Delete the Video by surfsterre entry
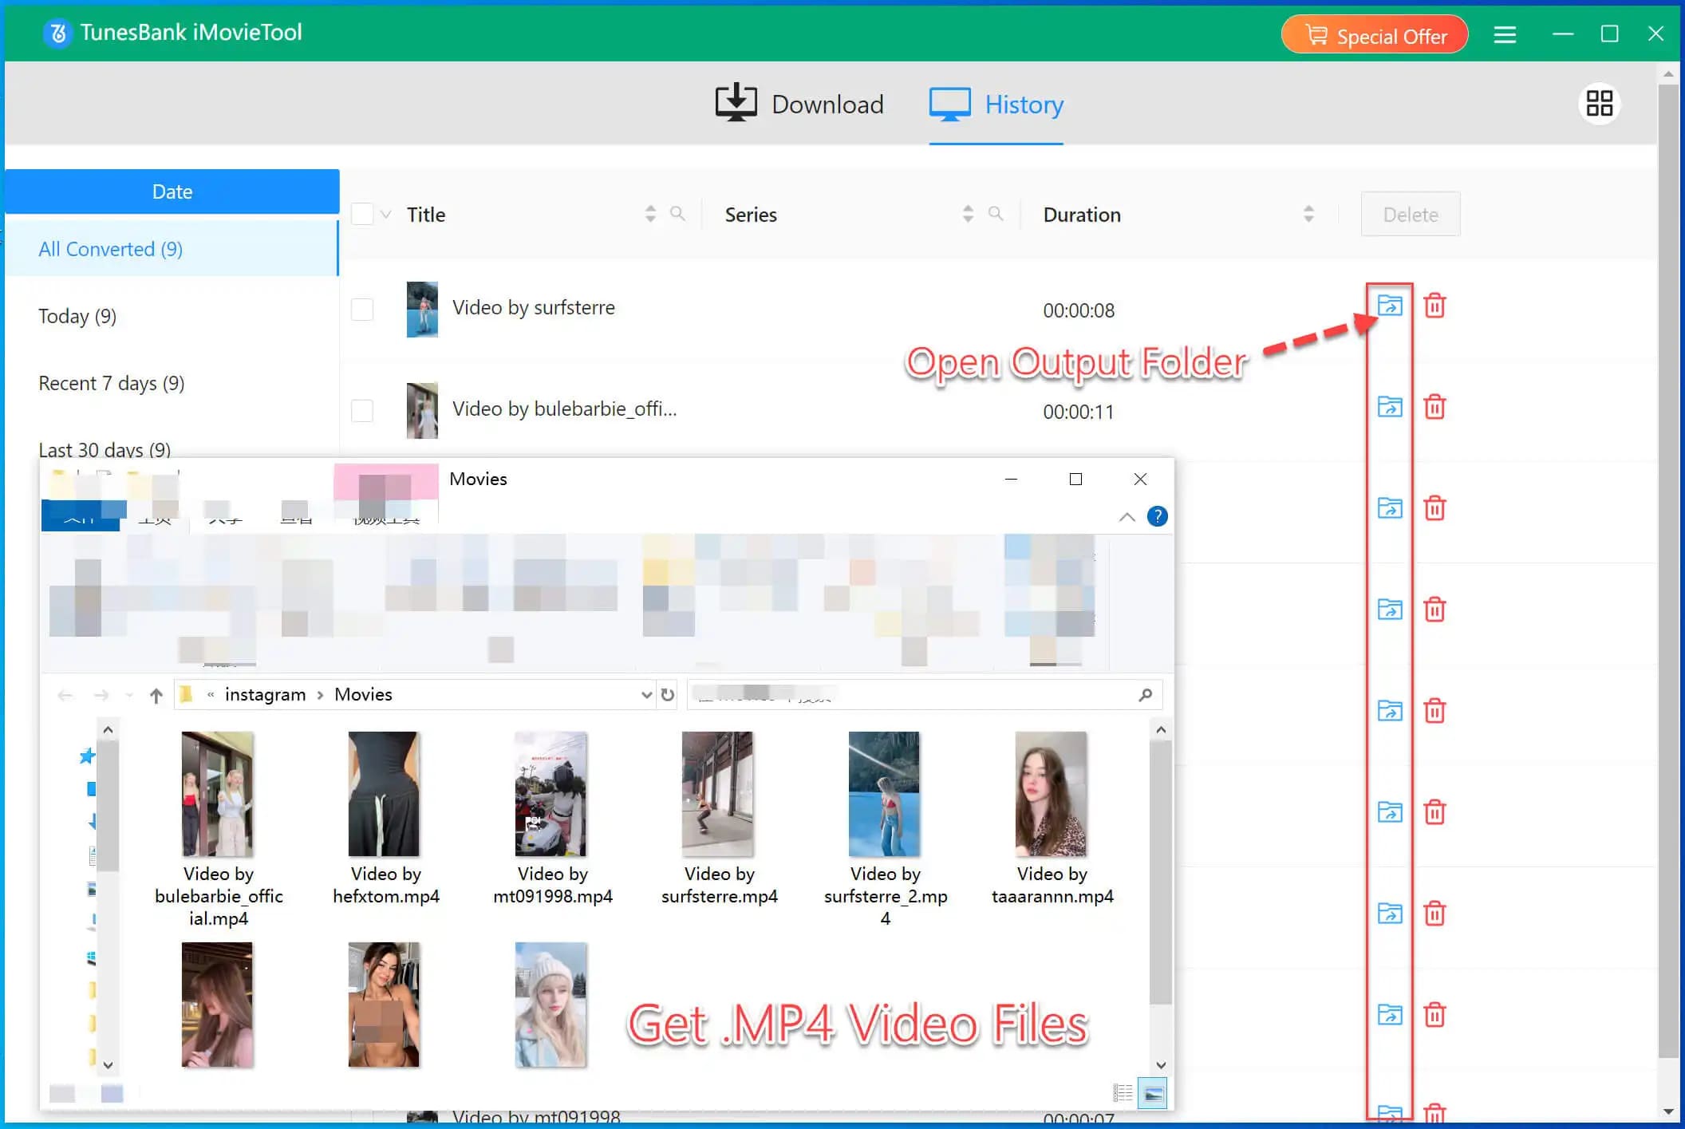The image size is (1685, 1129). 1434,306
